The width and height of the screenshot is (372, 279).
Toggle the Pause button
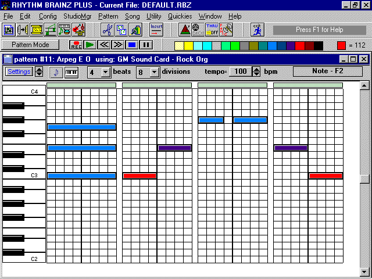click(x=146, y=45)
